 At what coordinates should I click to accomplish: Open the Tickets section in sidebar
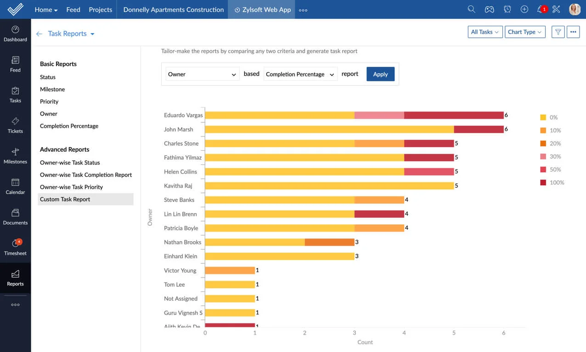15,125
